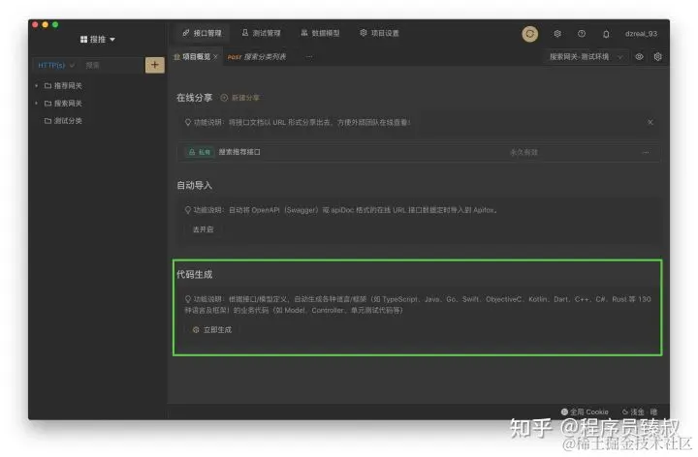Open environment management gear icon

[x=658, y=57]
